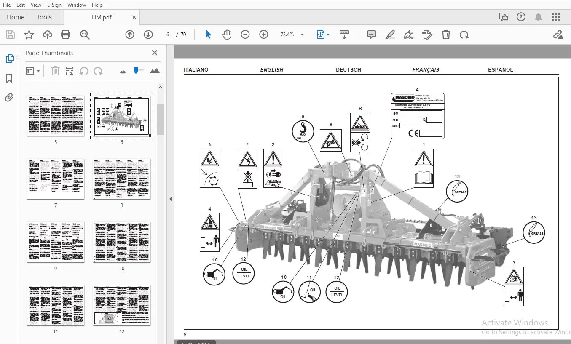Print the document with printer icon
This screenshot has height=344, width=571.
66,35
